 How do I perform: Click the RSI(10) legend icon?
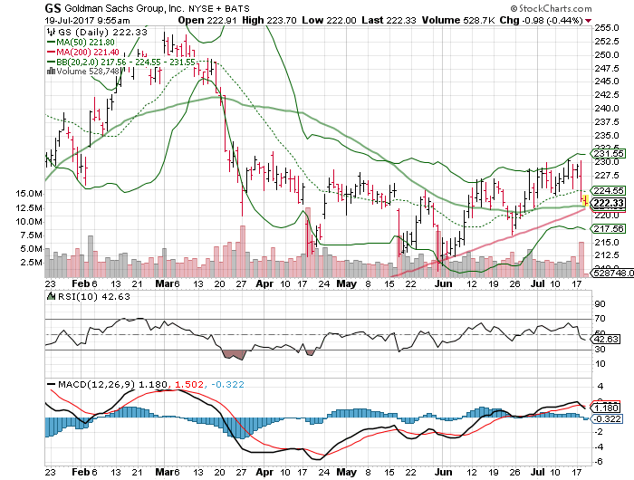coord(51,296)
